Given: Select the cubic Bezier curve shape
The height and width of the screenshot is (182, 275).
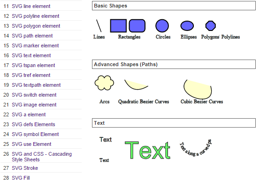Looking at the screenshot, I should click(198, 89).
